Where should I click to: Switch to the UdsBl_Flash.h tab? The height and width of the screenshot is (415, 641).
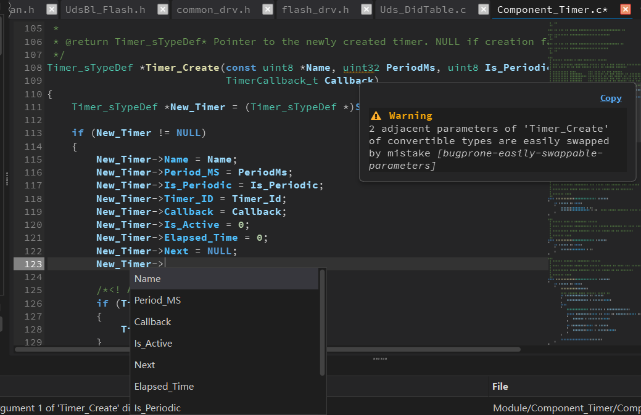point(105,10)
